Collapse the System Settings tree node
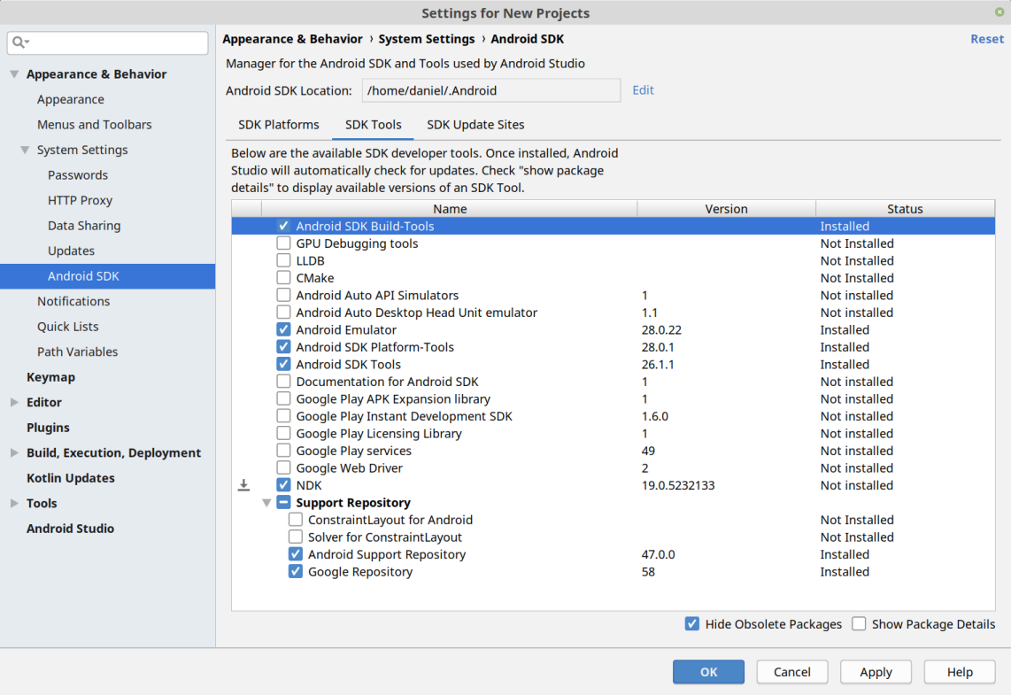1011x695 pixels. 25,150
